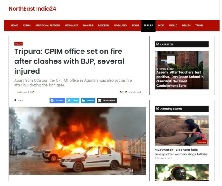Click the elephant and woman thumbnail

pyautogui.click(x=182, y=130)
